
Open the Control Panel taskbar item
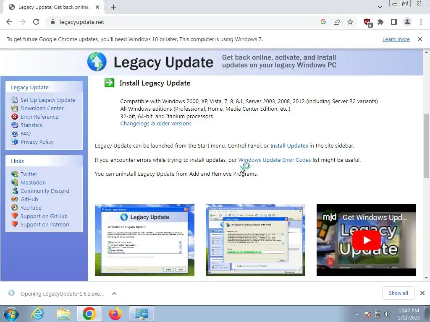[142, 314]
